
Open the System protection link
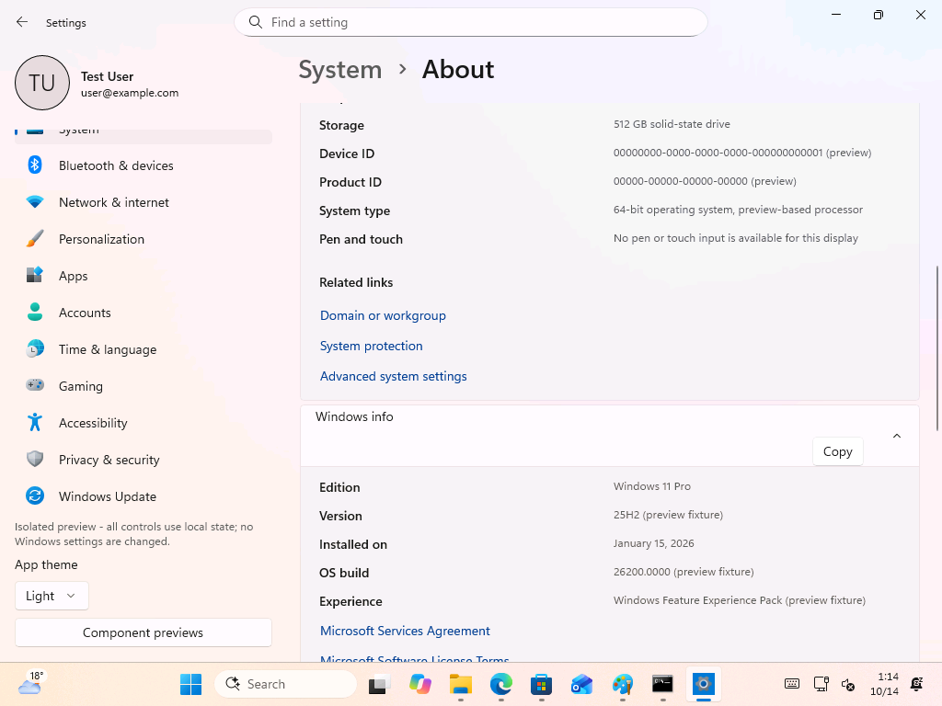coord(372,346)
